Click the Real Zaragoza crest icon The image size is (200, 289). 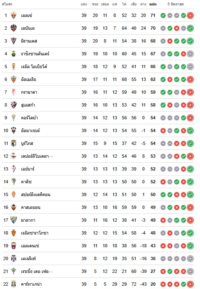pyautogui.click(x=14, y=233)
